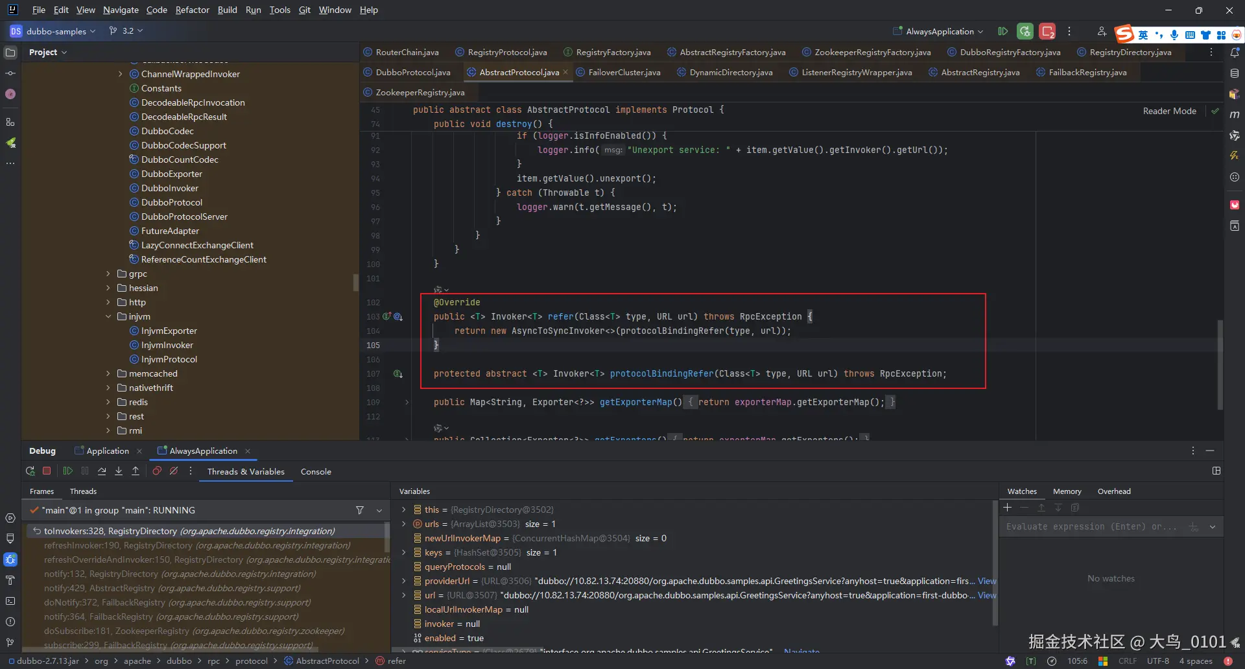Click the Project panel vertical scrollbar thumb
This screenshot has width=1245, height=669.
[355, 283]
